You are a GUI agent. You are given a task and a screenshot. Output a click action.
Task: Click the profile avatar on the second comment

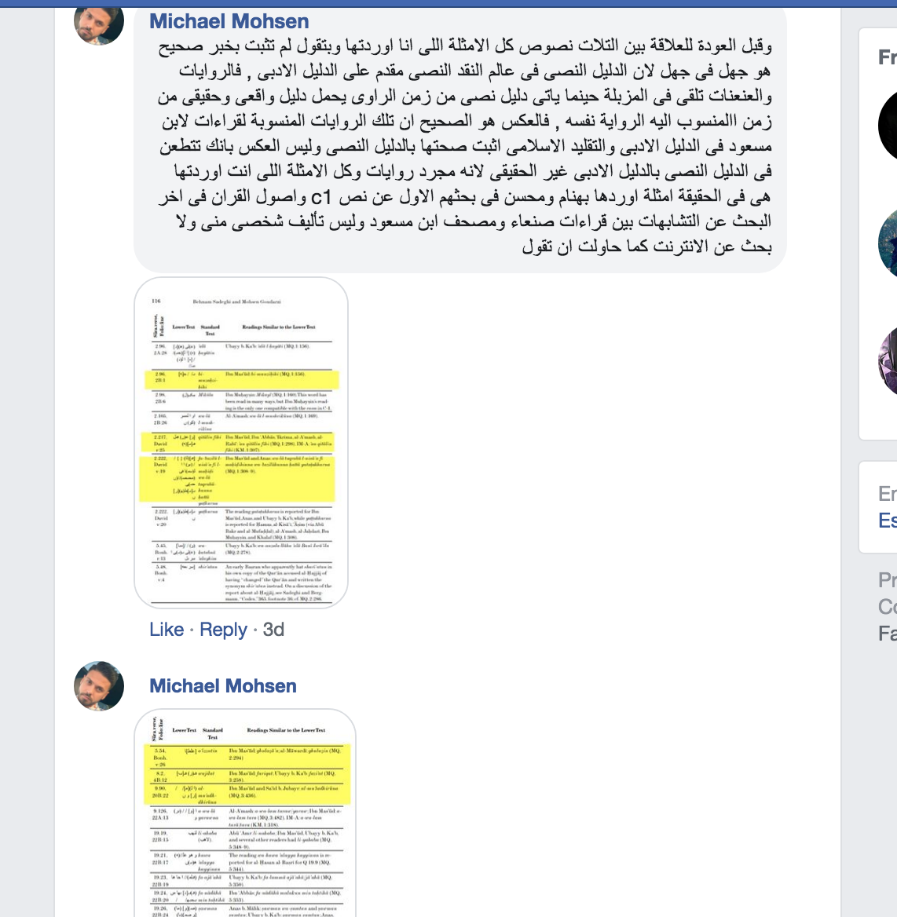99,686
